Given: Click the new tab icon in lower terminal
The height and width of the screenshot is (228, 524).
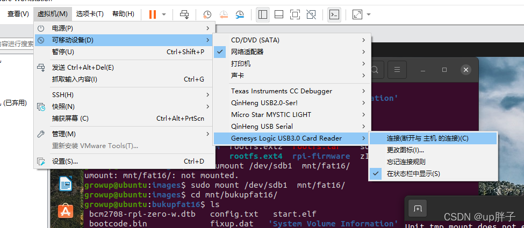Looking at the screenshot, I should tap(418, 209).
